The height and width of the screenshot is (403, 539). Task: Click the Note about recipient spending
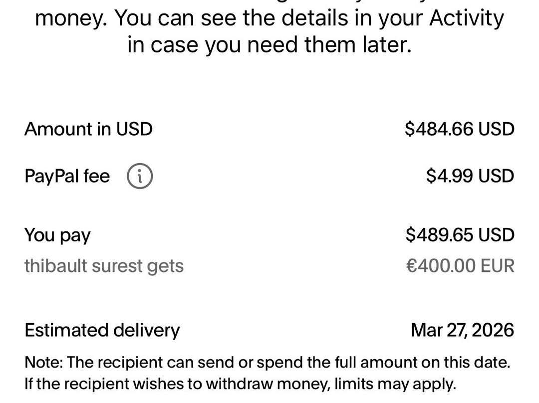[x=267, y=363]
